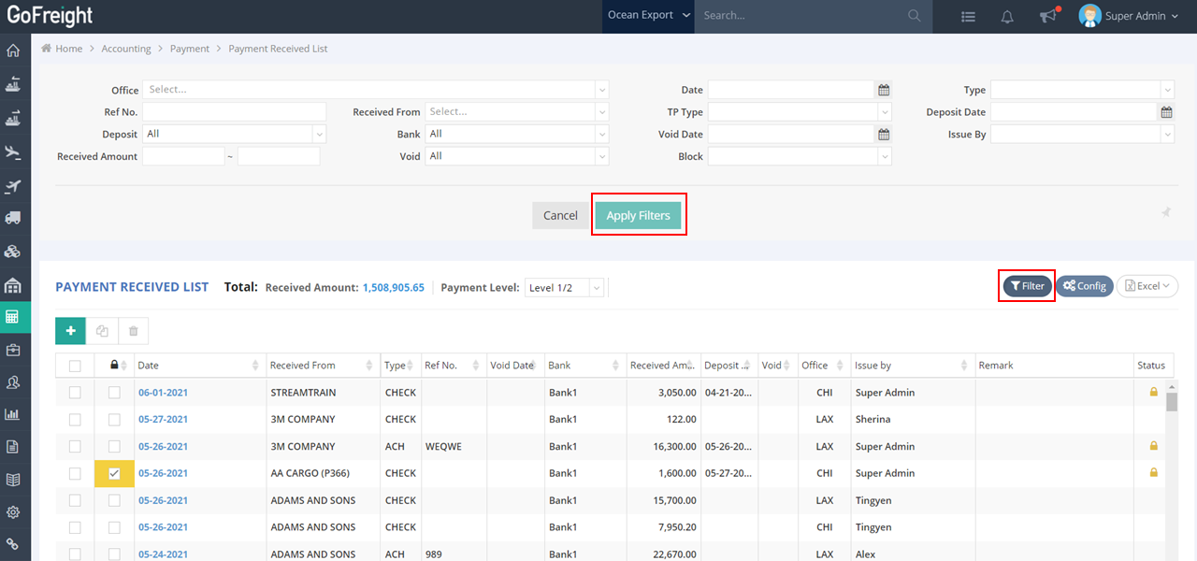This screenshot has height=561, width=1197.
Task: Open the 06-01-2021 payment date link
Action: pyautogui.click(x=163, y=393)
